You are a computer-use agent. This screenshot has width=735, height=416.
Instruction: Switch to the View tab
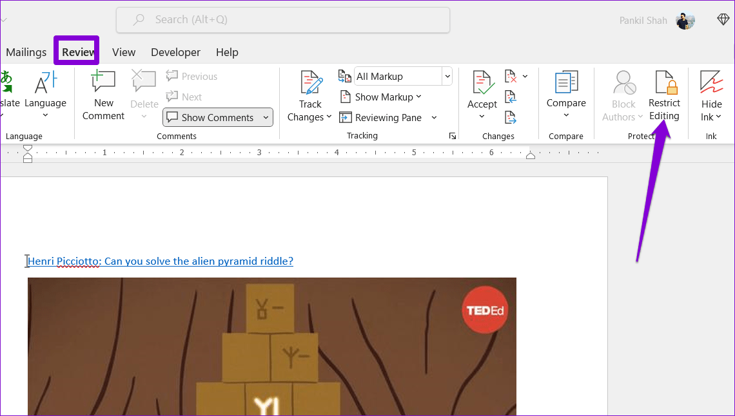(124, 52)
